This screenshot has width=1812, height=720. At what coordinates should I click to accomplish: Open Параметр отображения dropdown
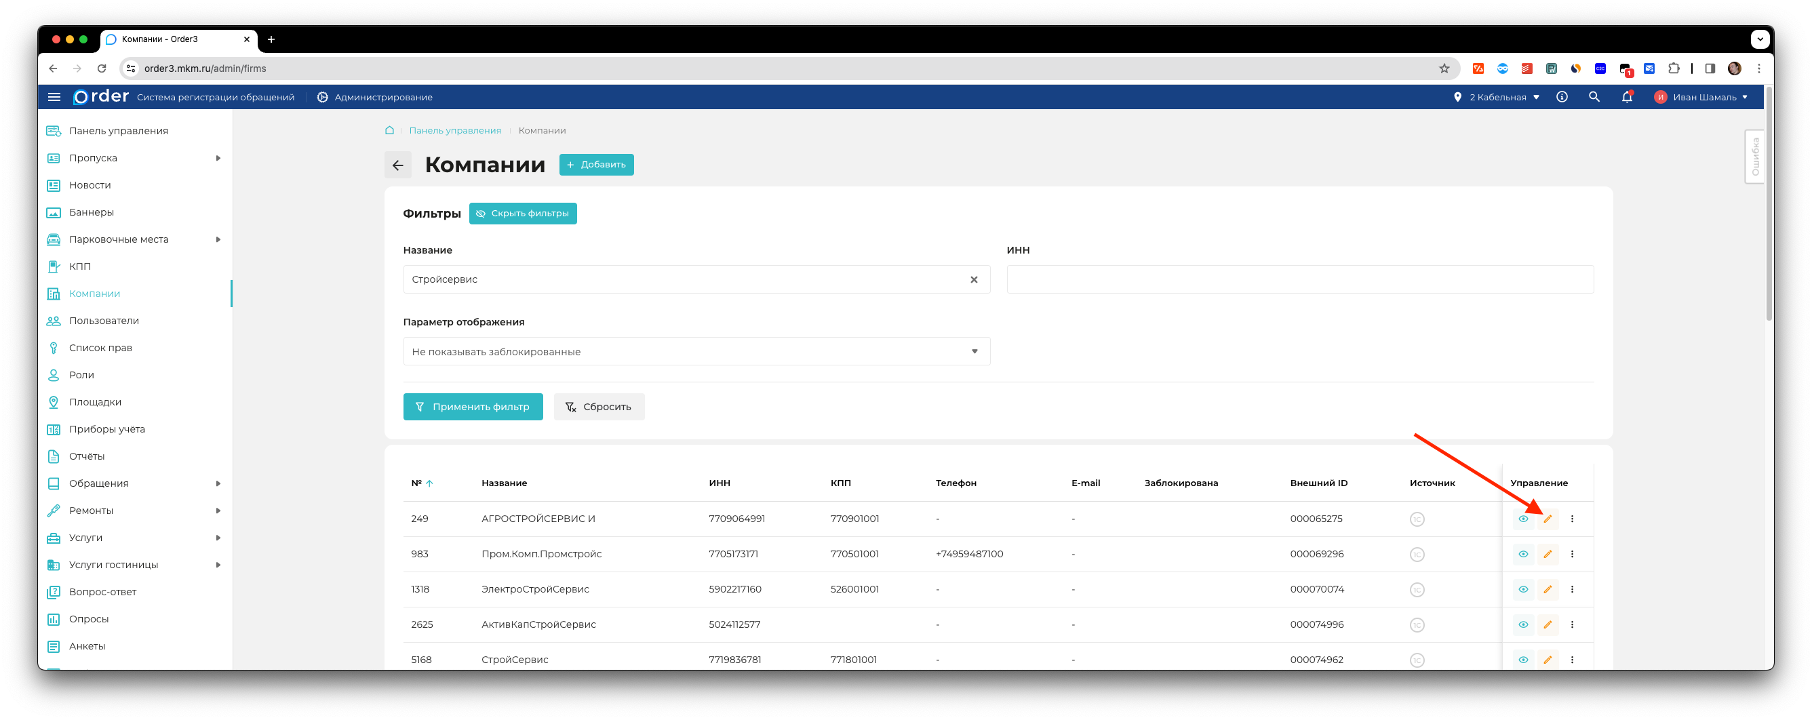[696, 352]
